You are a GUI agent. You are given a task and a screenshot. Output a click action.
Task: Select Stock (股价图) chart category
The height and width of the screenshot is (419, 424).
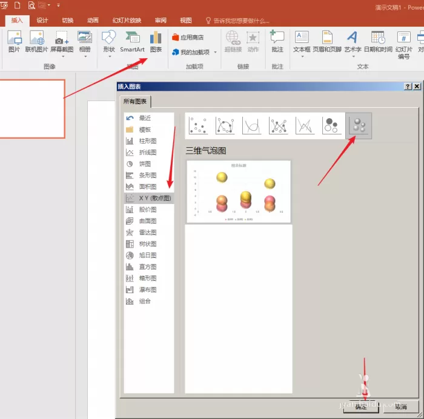(x=149, y=209)
